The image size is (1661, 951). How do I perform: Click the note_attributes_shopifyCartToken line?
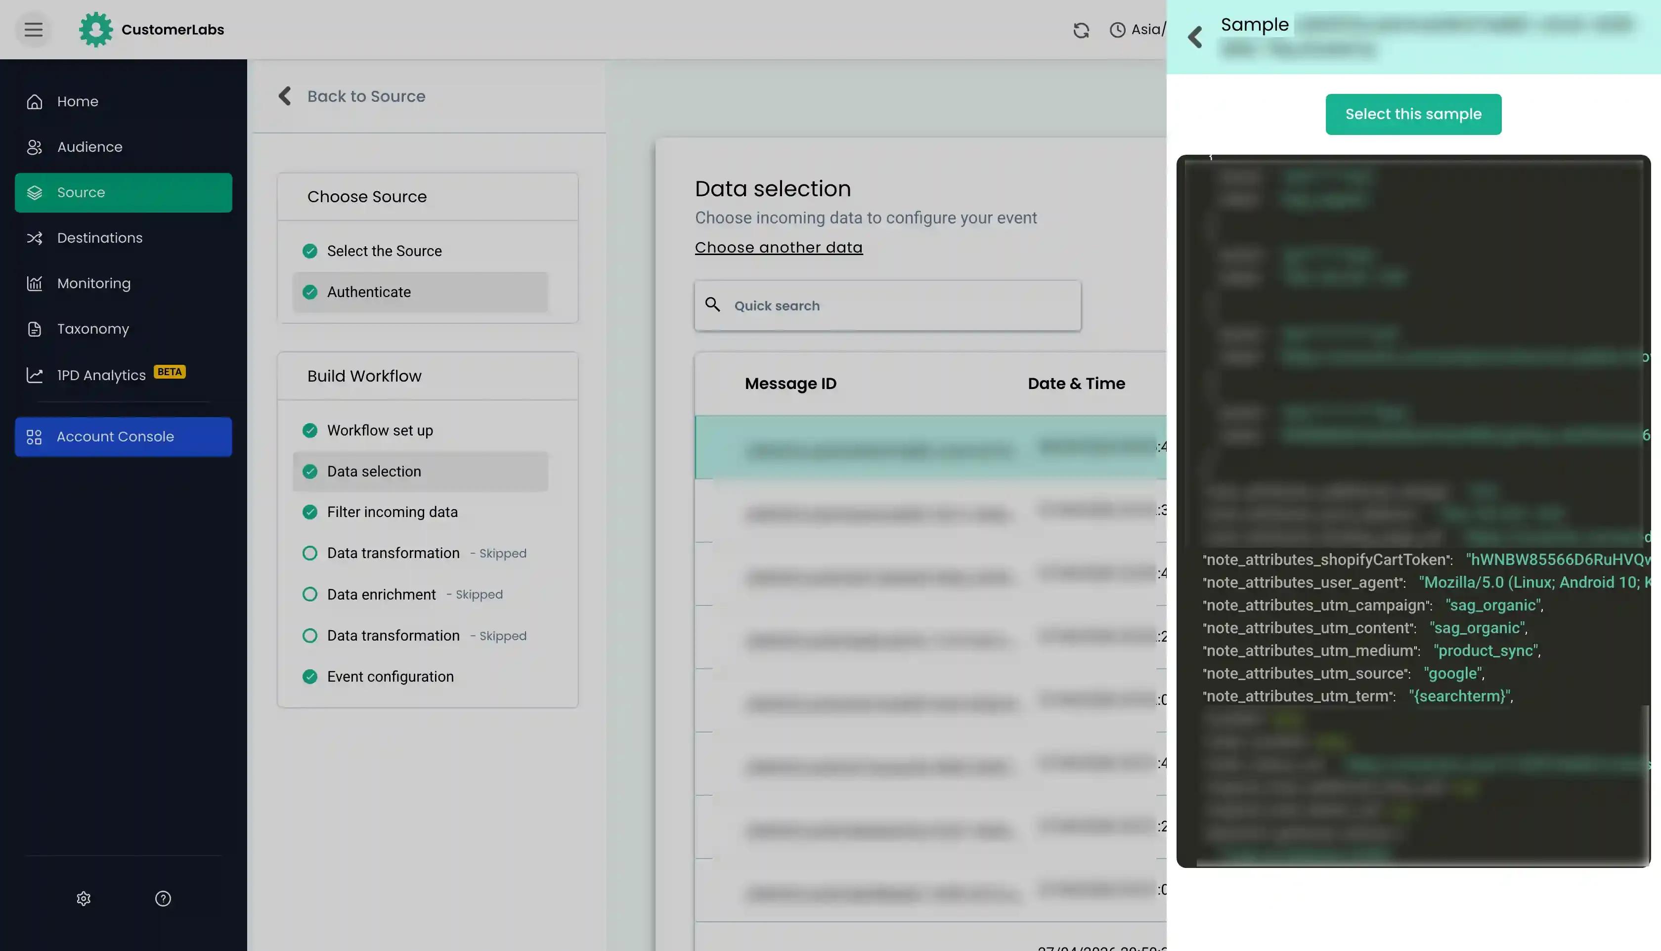pos(1427,560)
